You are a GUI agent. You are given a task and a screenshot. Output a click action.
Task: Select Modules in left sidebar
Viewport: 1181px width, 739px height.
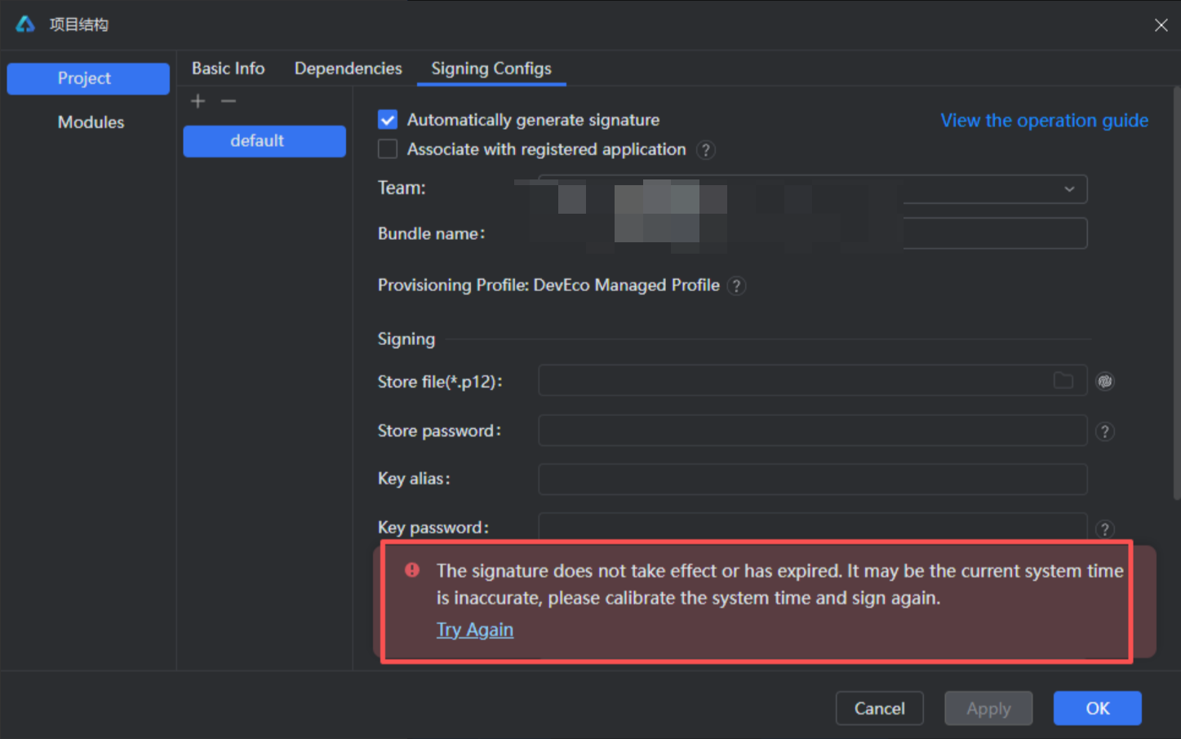(x=91, y=122)
